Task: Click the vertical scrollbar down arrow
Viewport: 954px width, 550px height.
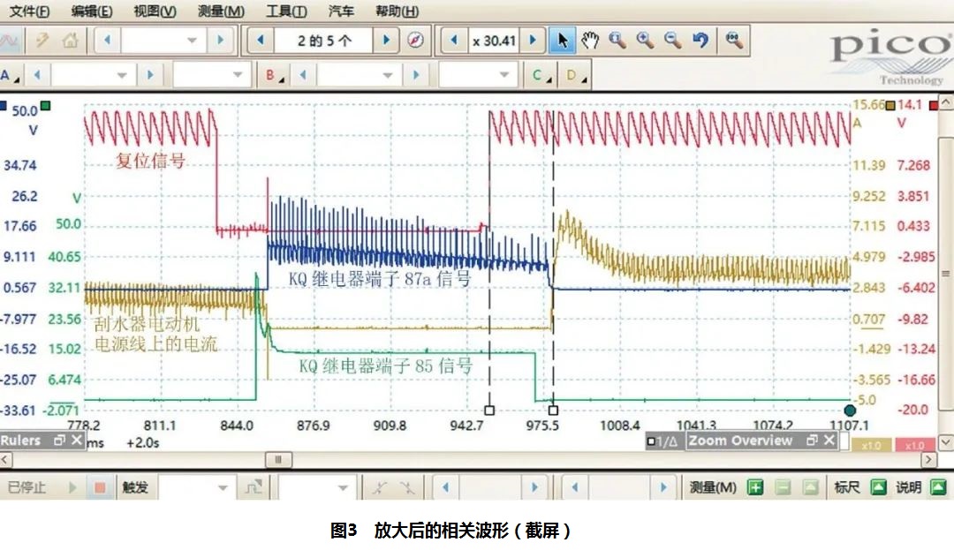Action: coord(946,442)
